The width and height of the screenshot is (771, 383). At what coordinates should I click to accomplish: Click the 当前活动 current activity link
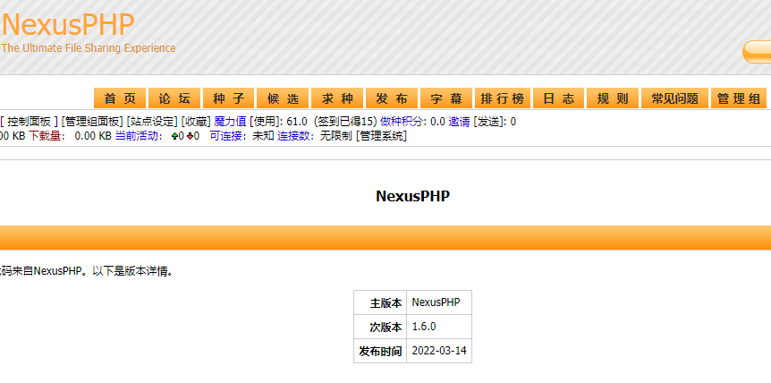pyautogui.click(x=139, y=136)
